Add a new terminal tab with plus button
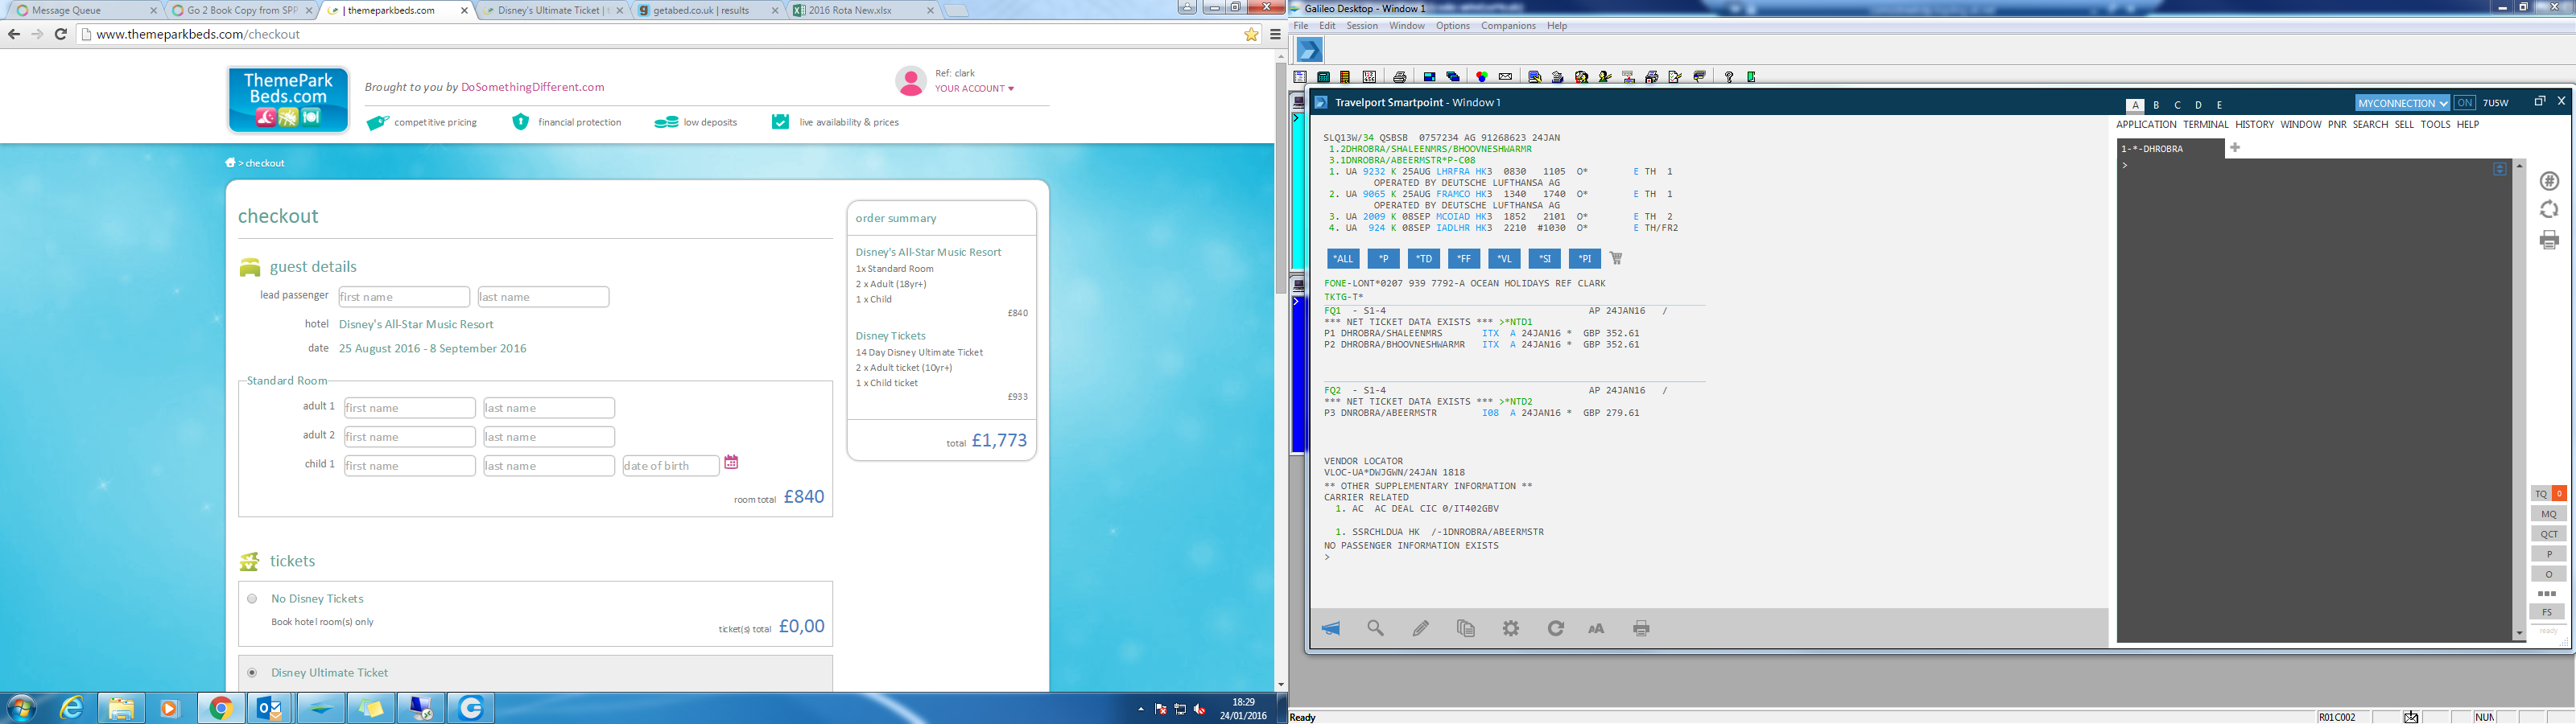Image resolution: width=2576 pixels, height=724 pixels. (2235, 148)
